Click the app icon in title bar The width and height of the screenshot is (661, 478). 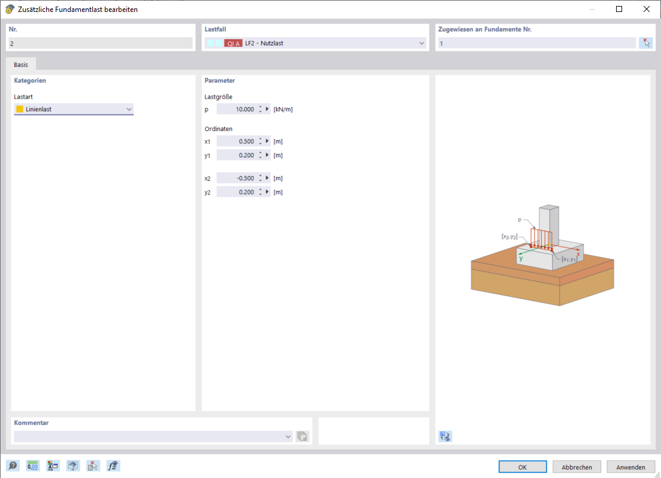pos(9,9)
